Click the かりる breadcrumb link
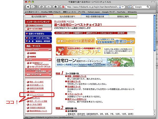 click(x=71, y=21)
